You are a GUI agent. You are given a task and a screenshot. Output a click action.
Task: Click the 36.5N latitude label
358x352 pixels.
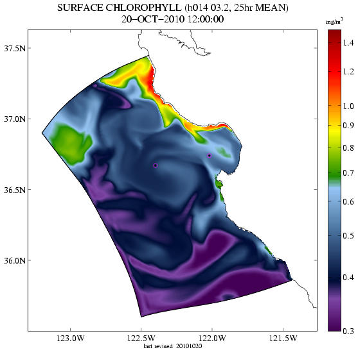click(15, 190)
